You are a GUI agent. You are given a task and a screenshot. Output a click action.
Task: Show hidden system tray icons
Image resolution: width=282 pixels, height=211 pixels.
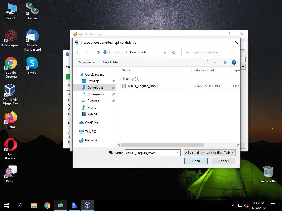pyautogui.click(x=233, y=206)
